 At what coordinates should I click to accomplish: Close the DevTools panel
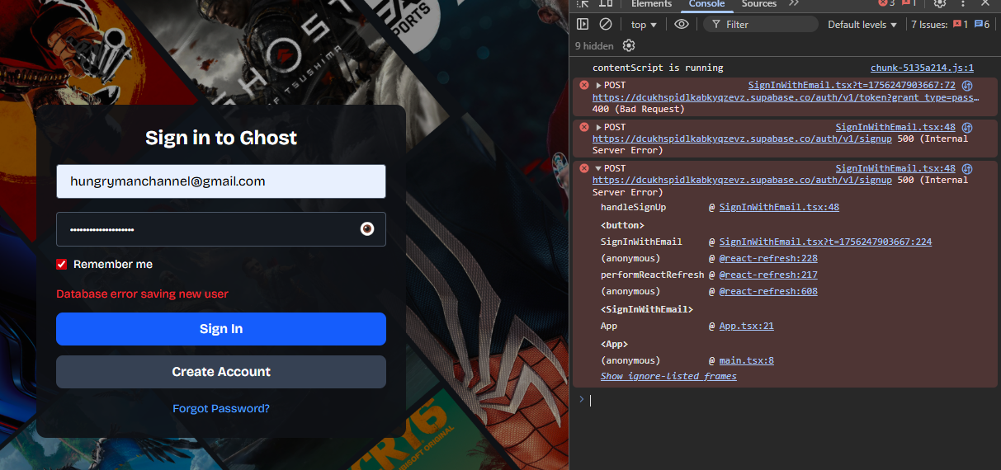coord(984,3)
